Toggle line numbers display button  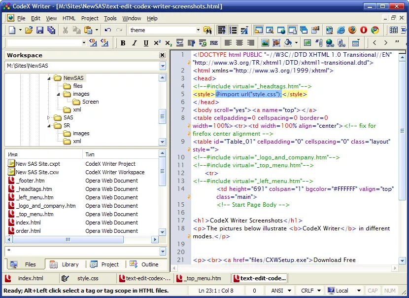233,30
